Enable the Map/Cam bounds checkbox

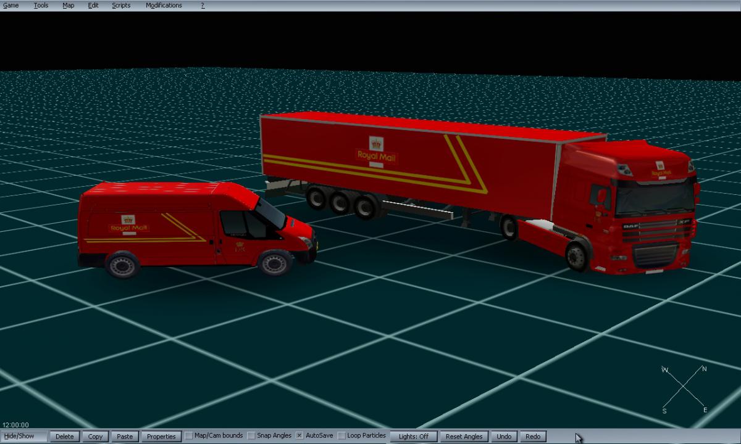click(189, 436)
